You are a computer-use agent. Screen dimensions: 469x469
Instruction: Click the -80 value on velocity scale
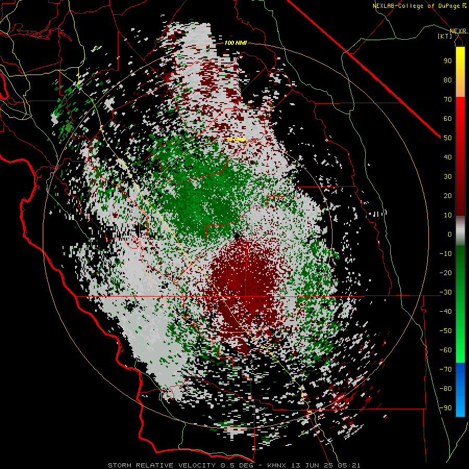[446, 389]
